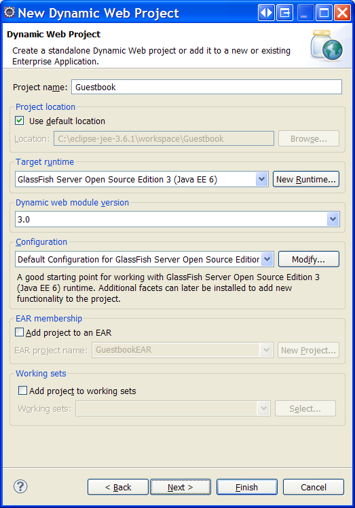Image resolution: width=355 pixels, height=508 pixels.
Task: Click the title bar arrow-box button
Action: [x=284, y=13]
